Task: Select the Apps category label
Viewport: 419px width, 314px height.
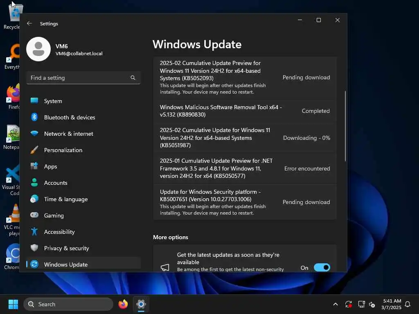Action: coord(50,166)
